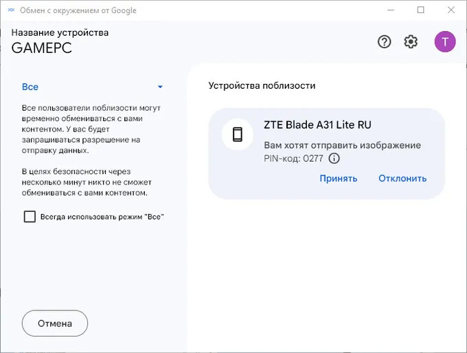Viewport: 467px width, 353px height.
Task: Click the ZTE Blade A31 Lite RU title
Action: (x=317, y=125)
